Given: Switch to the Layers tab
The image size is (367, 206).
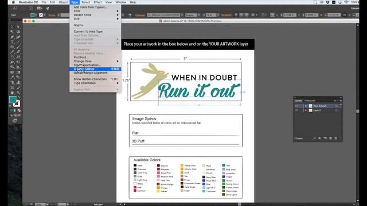Looking at the screenshot, I should coord(298,101).
